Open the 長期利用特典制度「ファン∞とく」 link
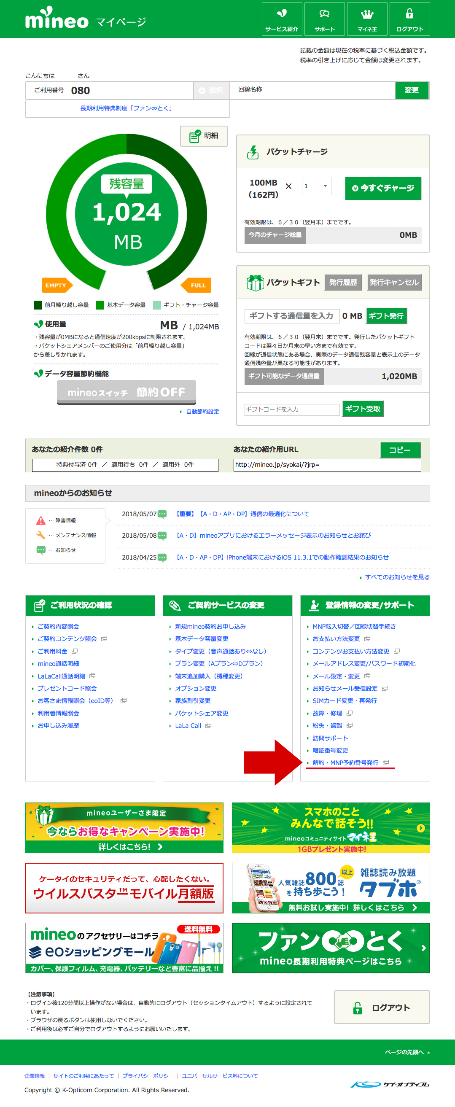This screenshot has height=1107, width=455. (126, 108)
